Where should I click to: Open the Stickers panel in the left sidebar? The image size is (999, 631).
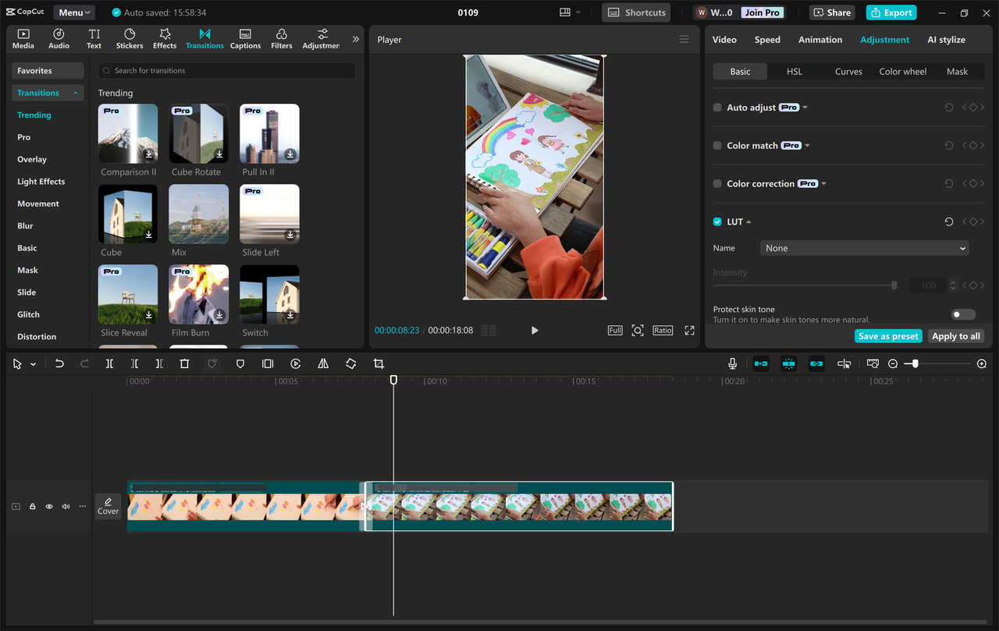click(129, 37)
